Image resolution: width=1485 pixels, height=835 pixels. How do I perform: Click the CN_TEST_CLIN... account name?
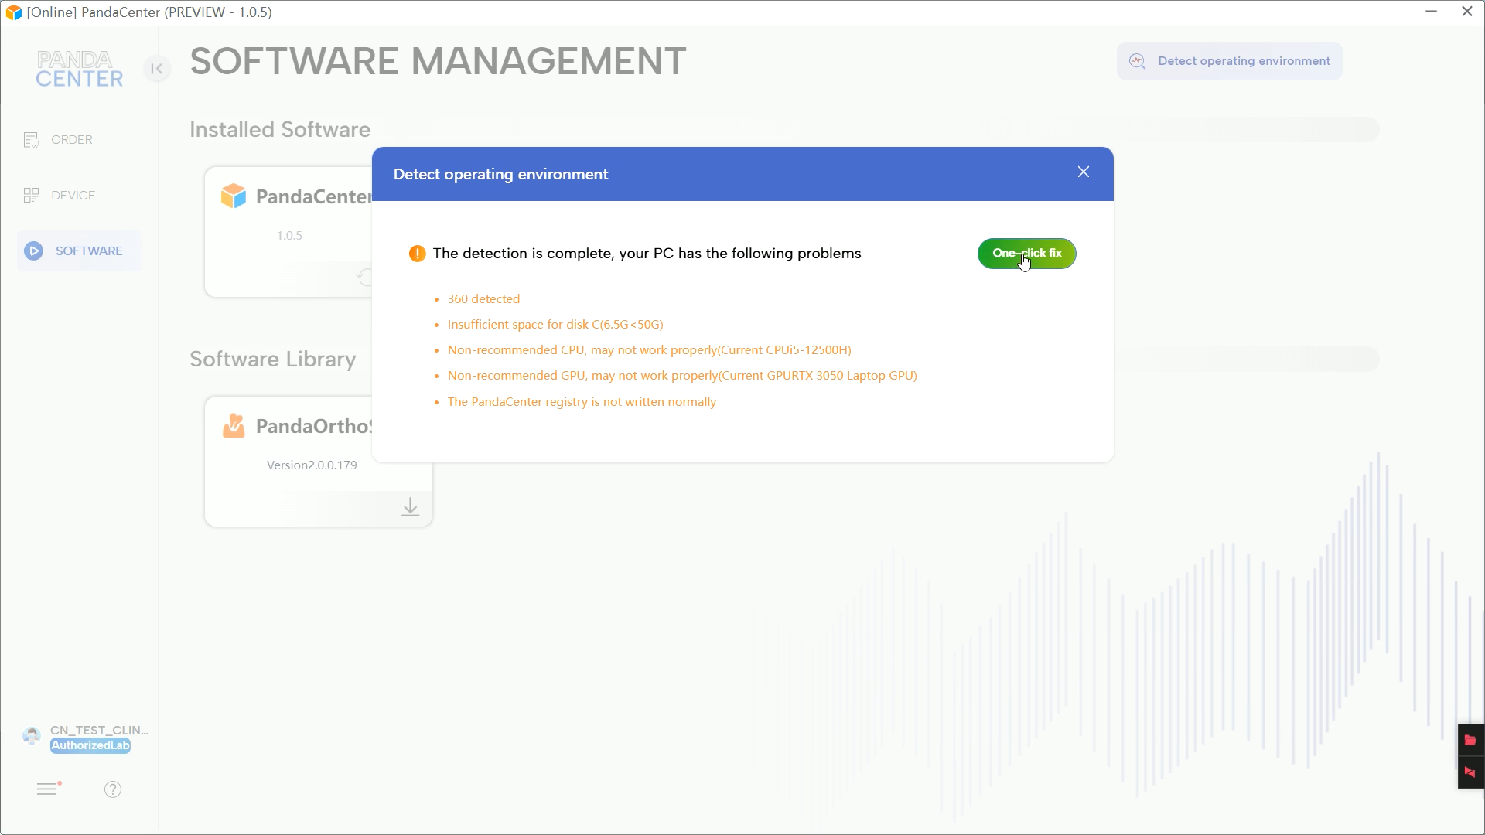point(99,731)
